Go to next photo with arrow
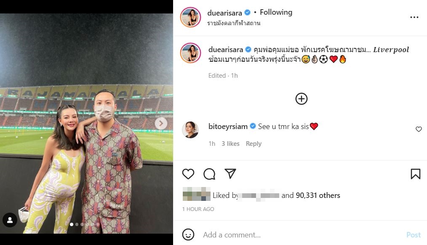Image resolution: width=427 pixels, height=245 pixels. 161,123
